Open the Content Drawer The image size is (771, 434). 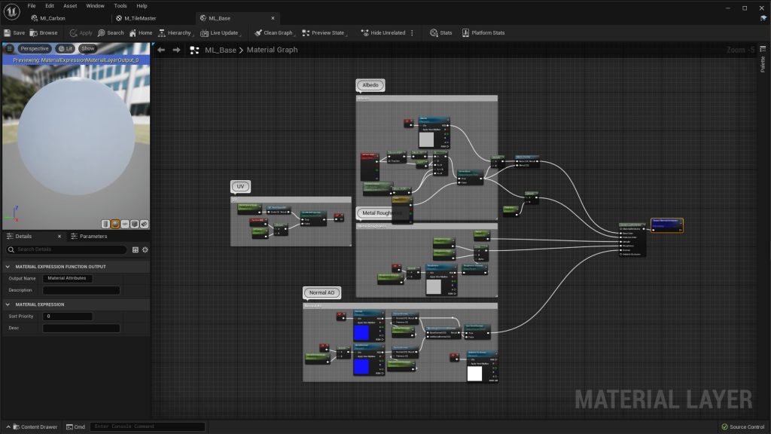point(33,426)
